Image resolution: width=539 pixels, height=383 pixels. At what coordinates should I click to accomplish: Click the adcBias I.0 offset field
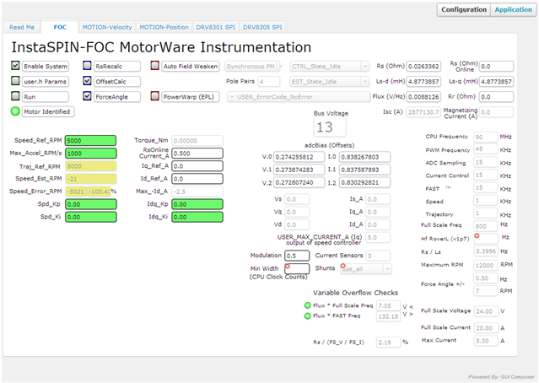point(364,157)
